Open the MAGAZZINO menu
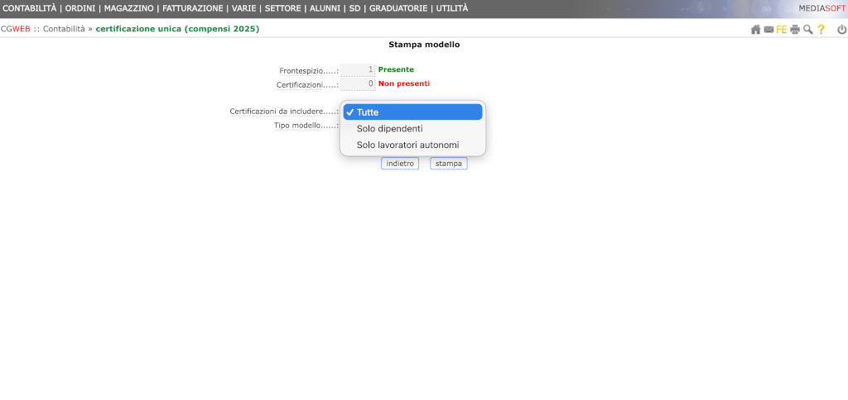 pyautogui.click(x=128, y=8)
